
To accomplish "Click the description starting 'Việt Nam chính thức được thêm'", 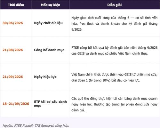I will coord(115,77).
